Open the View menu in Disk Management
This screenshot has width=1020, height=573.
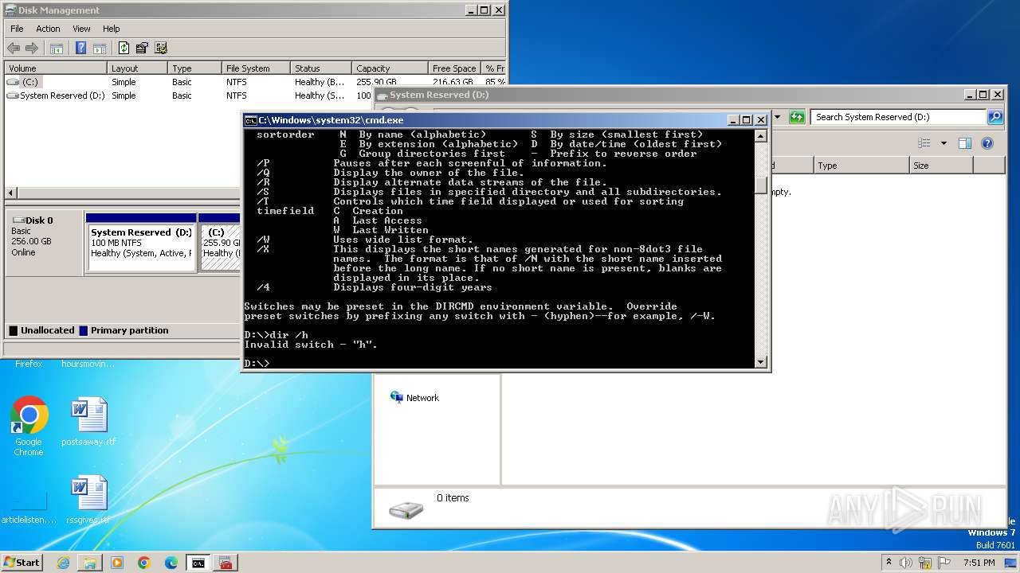coord(81,29)
